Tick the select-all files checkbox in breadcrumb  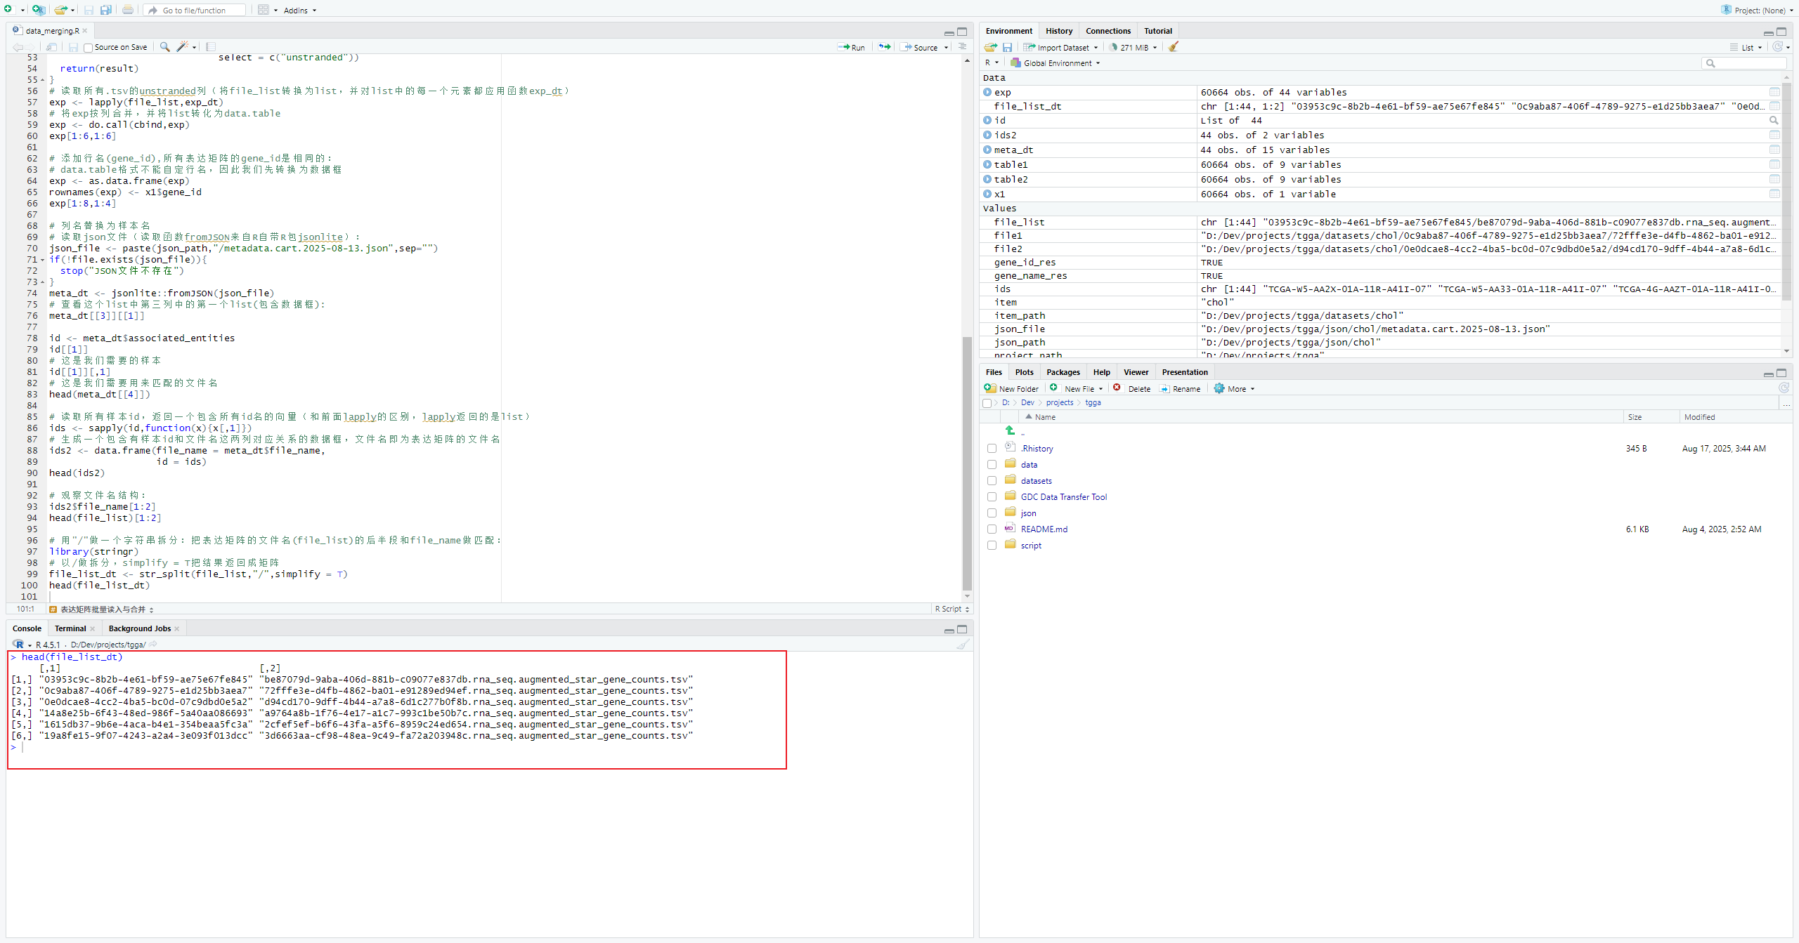point(987,403)
